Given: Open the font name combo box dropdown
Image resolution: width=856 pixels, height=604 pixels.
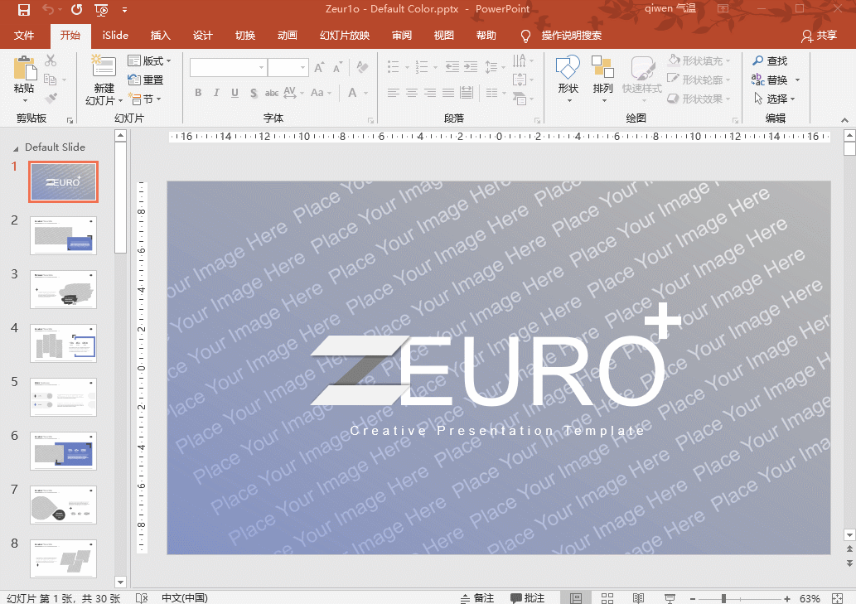Looking at the screenshot, I should click(x=261, y=68).
